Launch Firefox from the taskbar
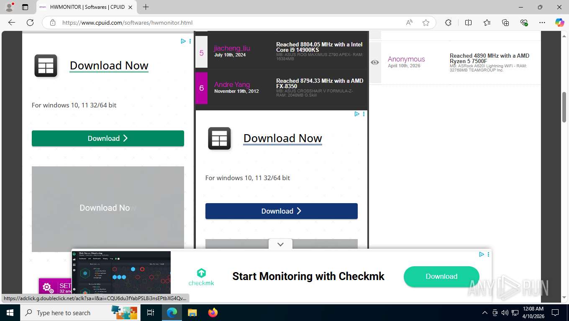 click(x=213, y=313)
